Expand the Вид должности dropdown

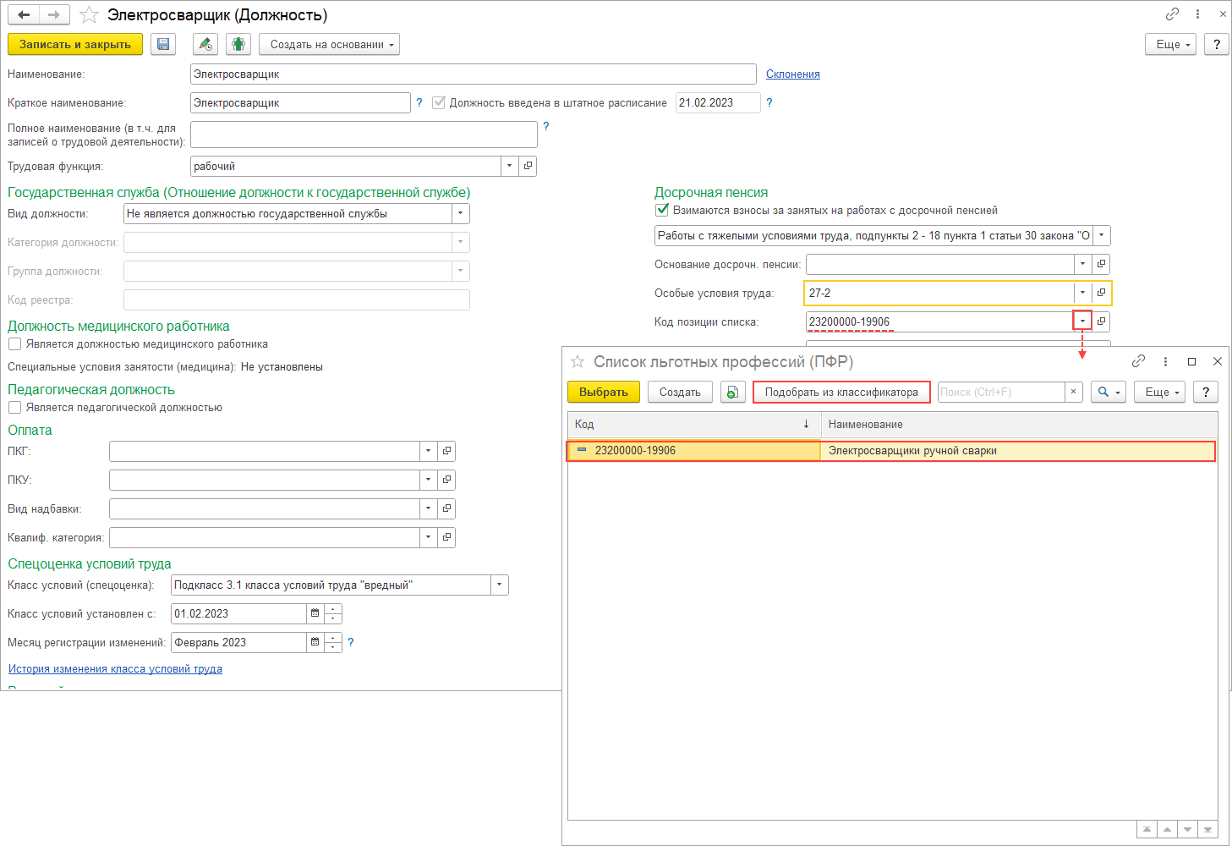click(x=460, y=213)
